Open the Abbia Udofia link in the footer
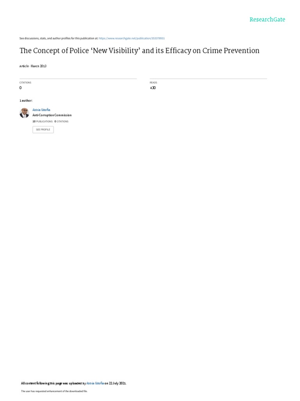The height and width of the screenshot is (401, 300). [95, 383]
